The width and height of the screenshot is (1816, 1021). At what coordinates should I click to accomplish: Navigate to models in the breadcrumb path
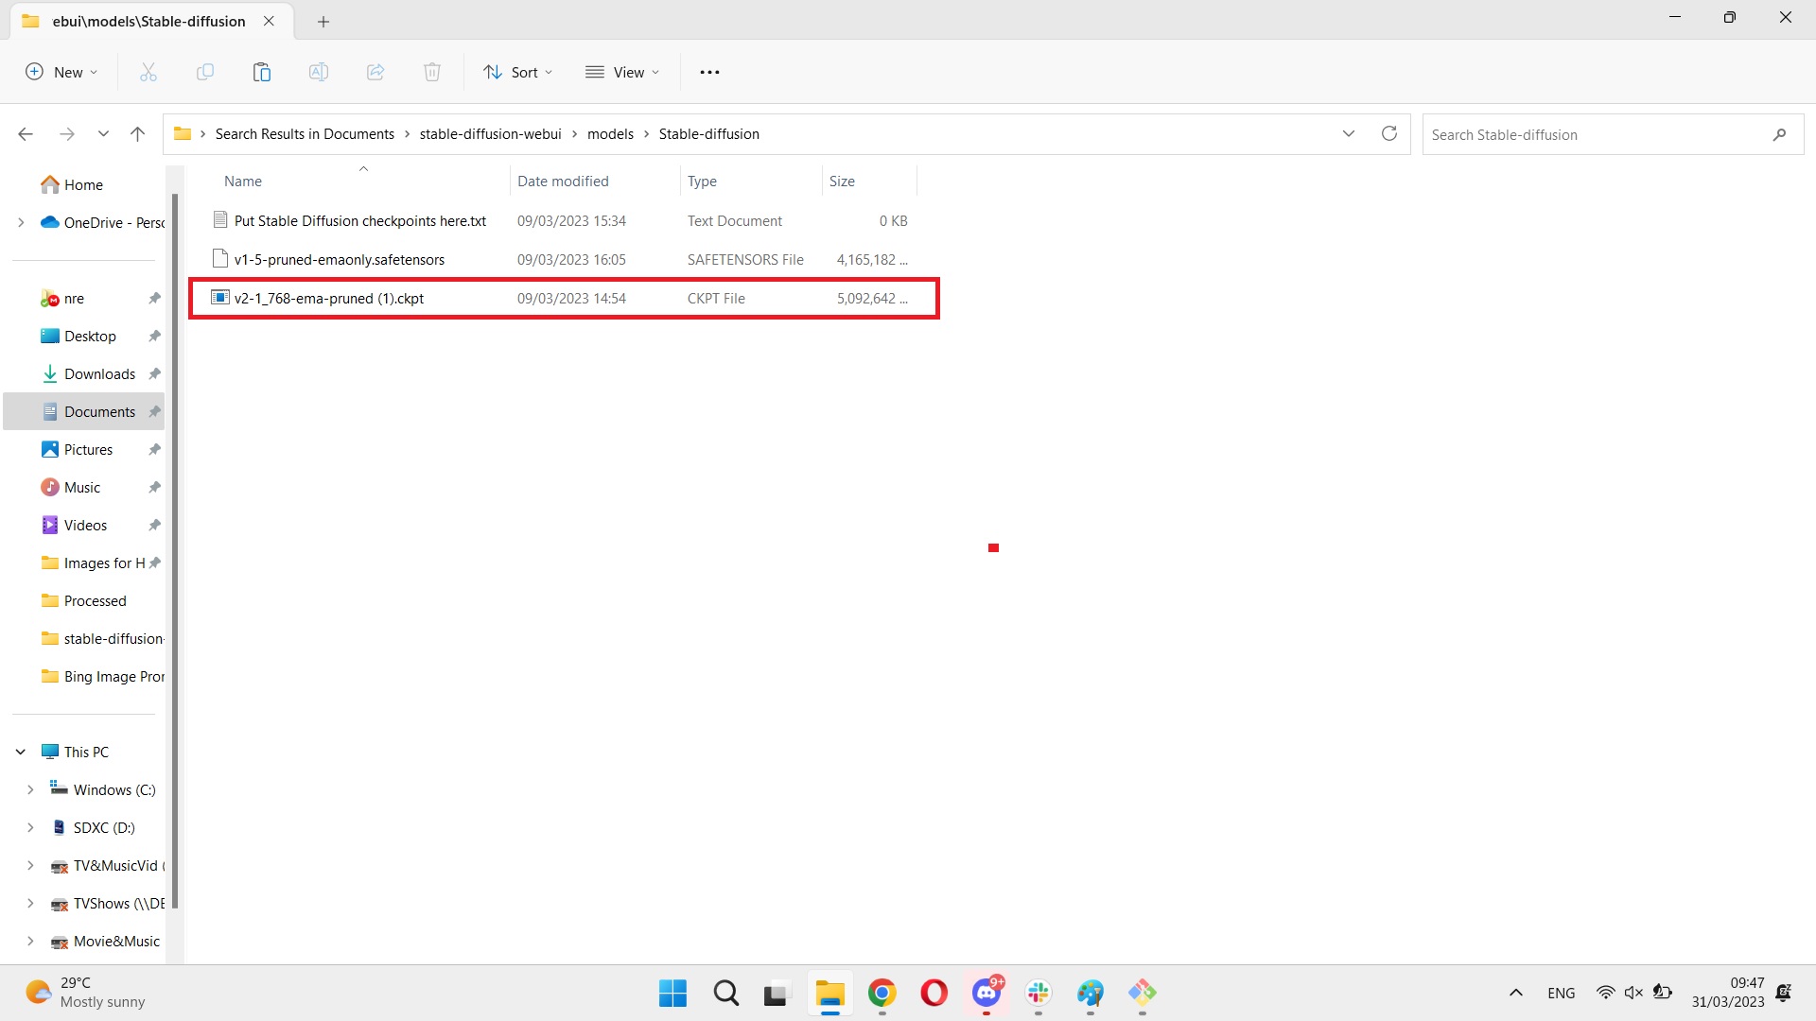(x=610, y=133)
